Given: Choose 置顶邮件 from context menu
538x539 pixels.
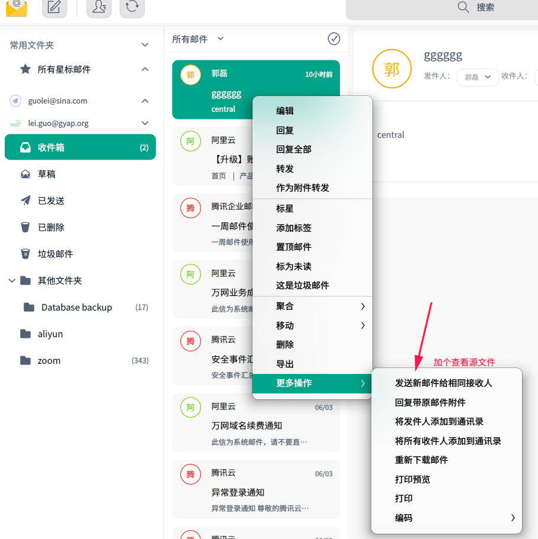Looking at the screenshot, I should tap(312, 247).
